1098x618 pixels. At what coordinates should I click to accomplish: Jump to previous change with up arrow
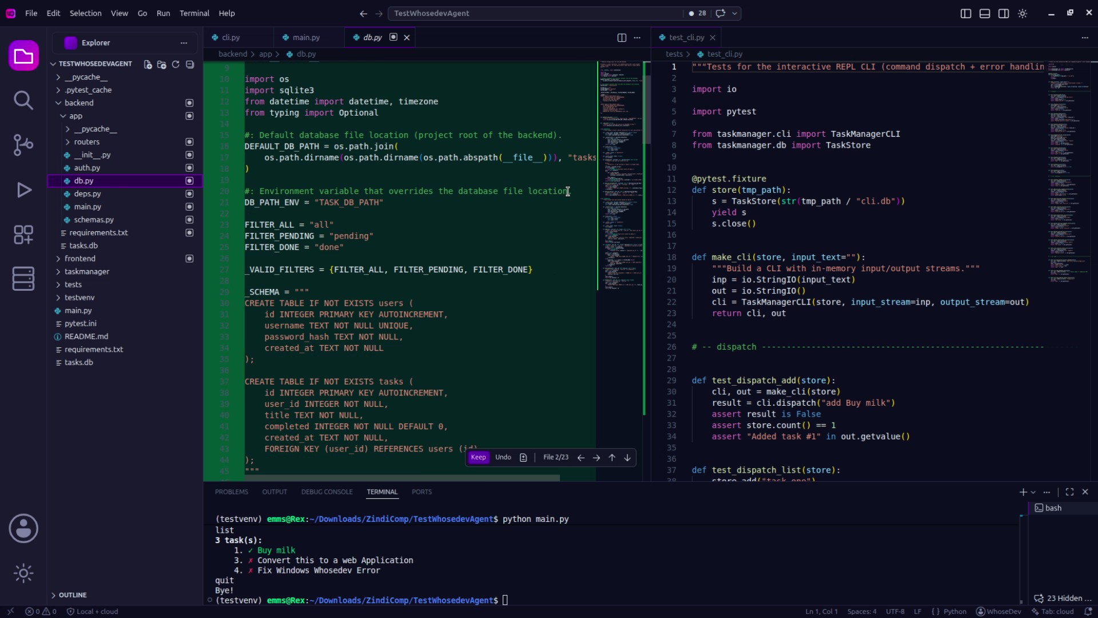pos(612,458)
